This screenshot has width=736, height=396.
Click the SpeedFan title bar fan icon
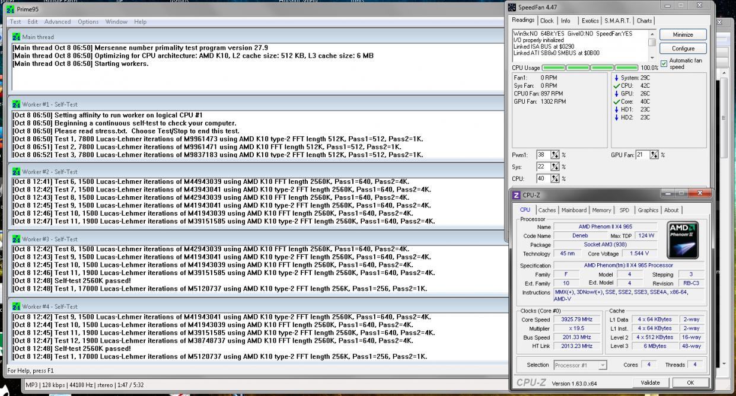pyautogui.click(x=513, y=7)
